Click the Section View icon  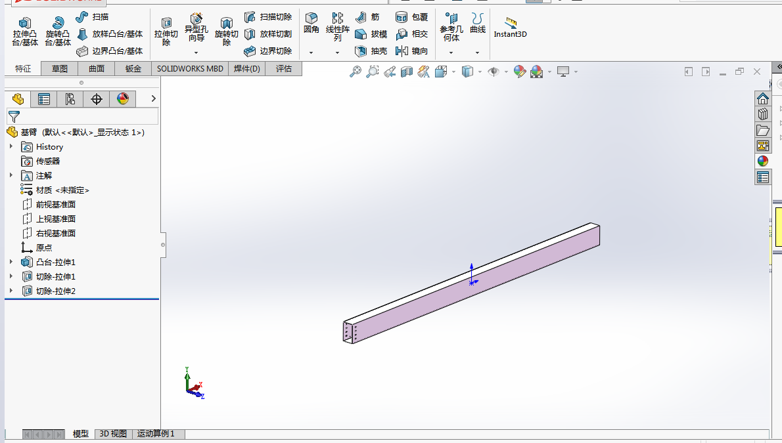(x=407, y=72)
